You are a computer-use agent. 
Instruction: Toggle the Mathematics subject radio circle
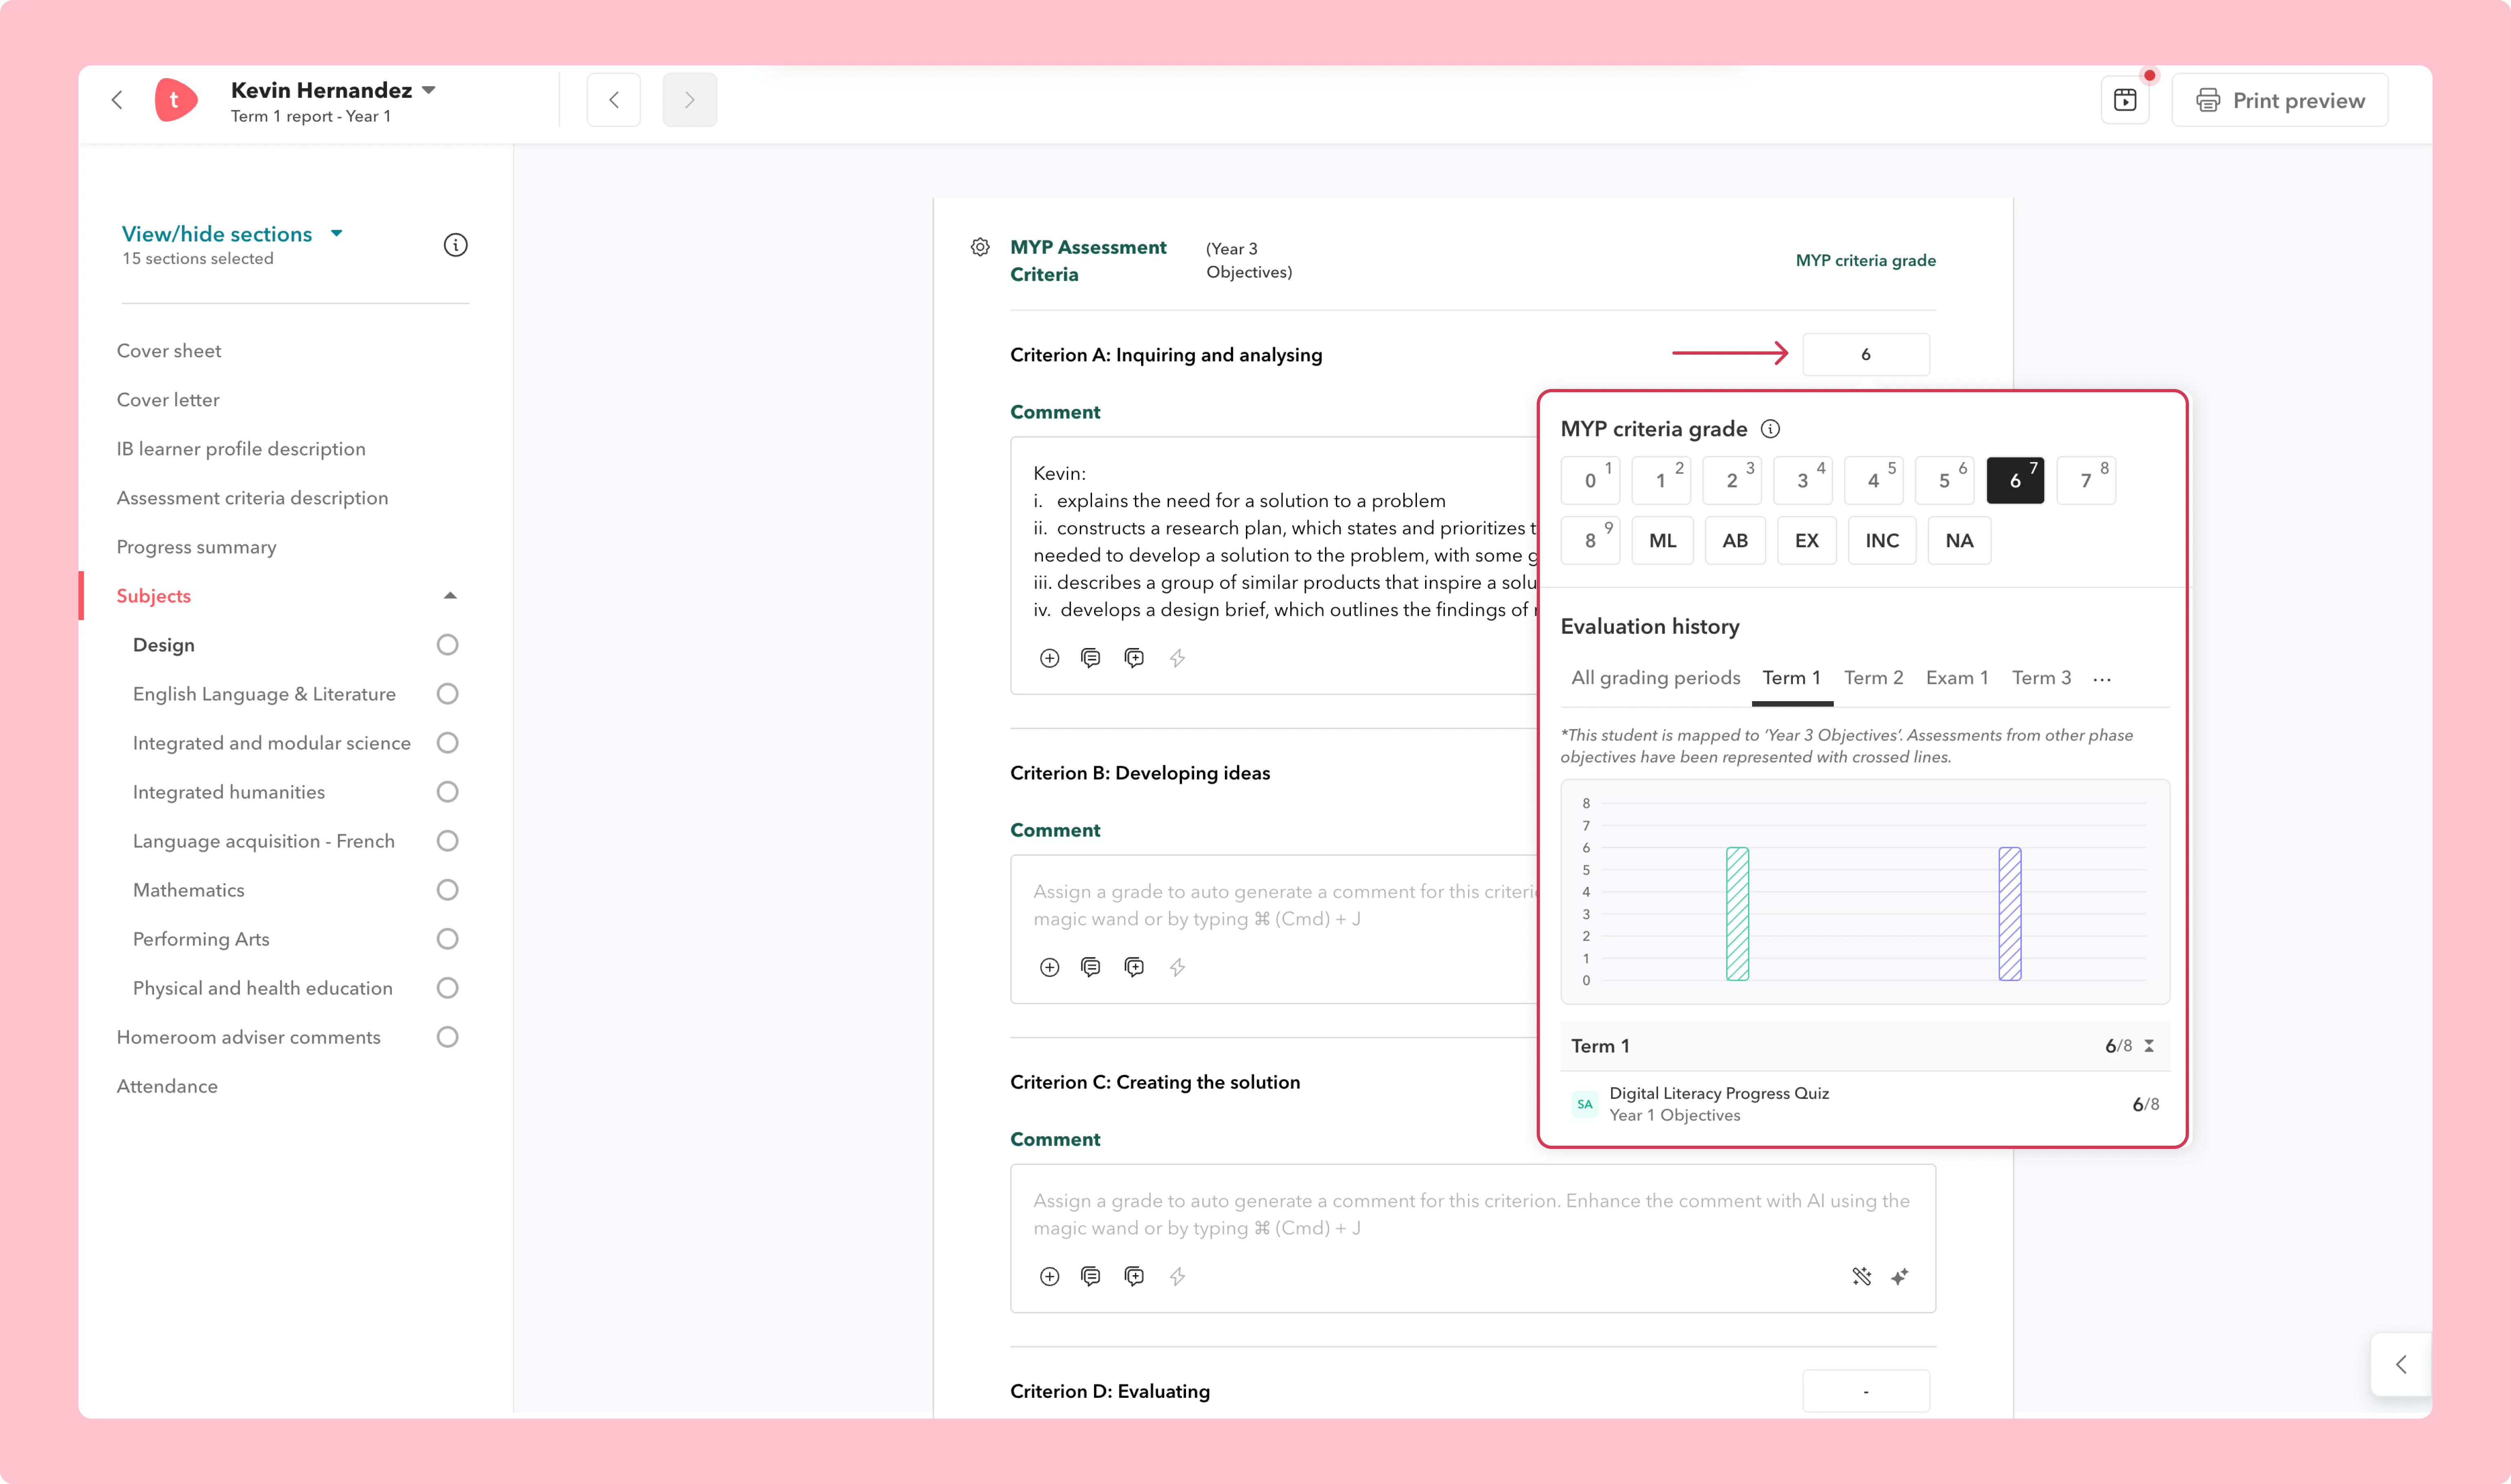click(447, 890)
